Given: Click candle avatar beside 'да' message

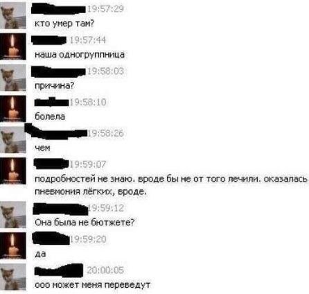Looking at the screenshot, I should coord(13,245).
